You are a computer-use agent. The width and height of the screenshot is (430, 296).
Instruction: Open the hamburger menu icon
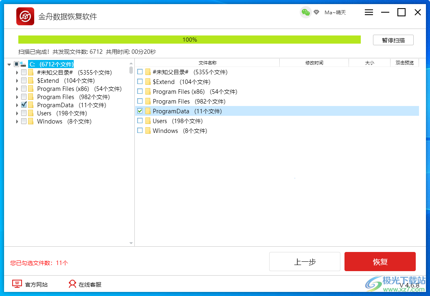(x=369, y=12)
